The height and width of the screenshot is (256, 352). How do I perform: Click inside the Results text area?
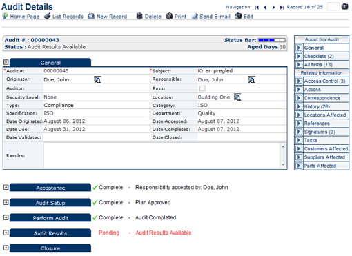pyautogui.click(x=162, y=155)
